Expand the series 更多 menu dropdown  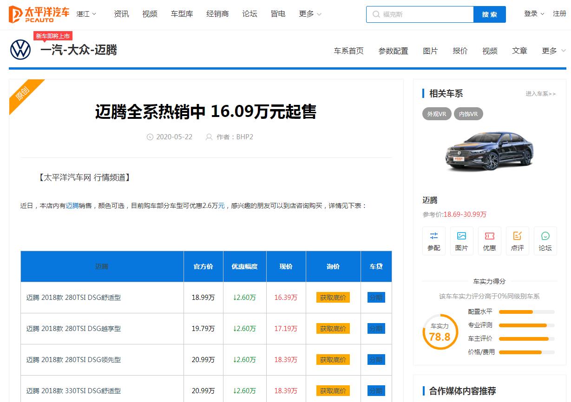tap(554, 51)
